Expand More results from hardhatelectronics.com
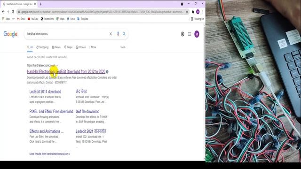 pyautogui.click(x=50, y=154)
